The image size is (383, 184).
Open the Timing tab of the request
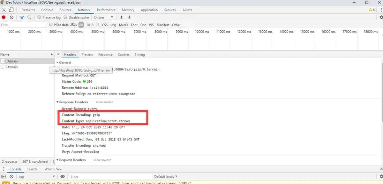140,54
